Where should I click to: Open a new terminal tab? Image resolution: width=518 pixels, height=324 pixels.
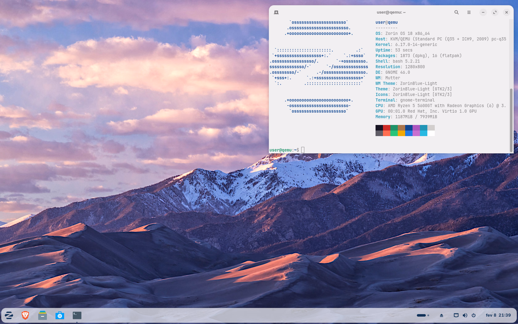click(x=276, y=12)
